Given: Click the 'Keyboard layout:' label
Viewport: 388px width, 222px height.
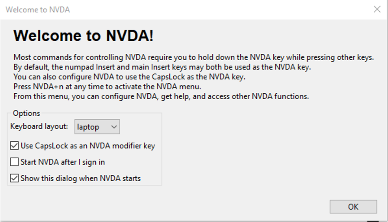Looking at the screenshot, I should (39, 126).
